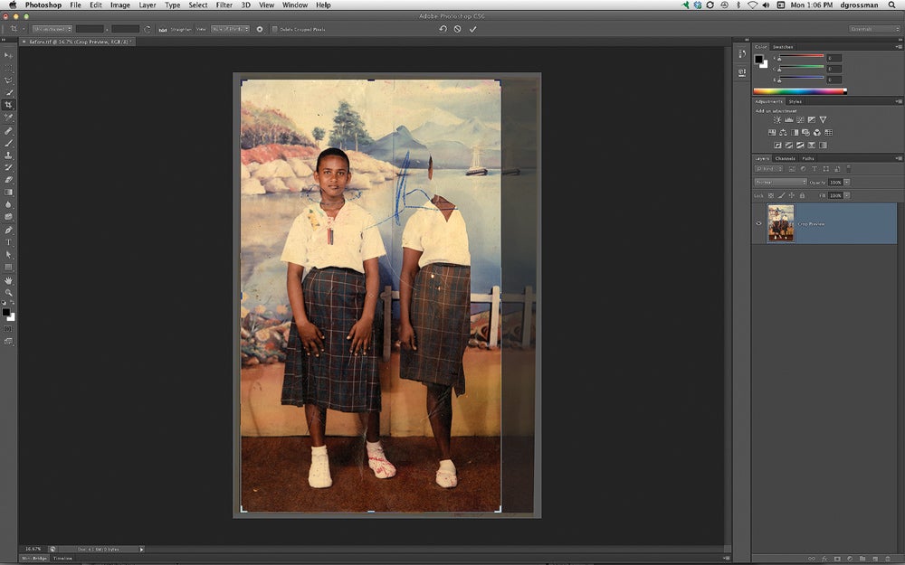Select the Type tool

(x=8, y=242)
